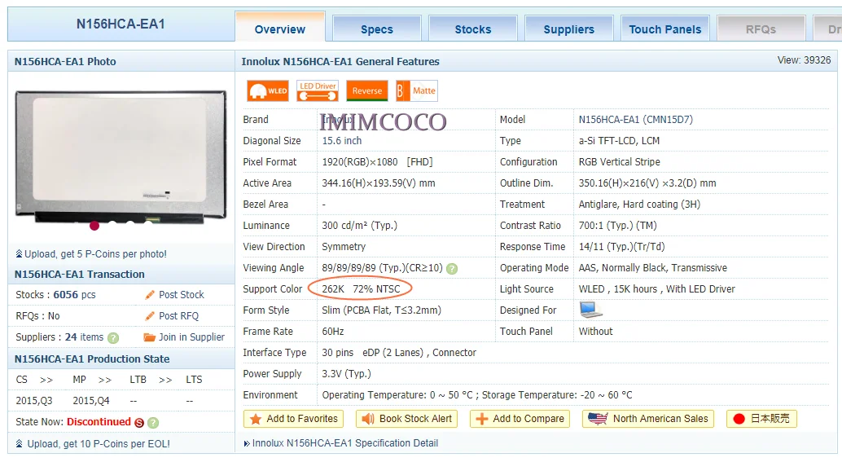Viewport: 842px width, 462px height.
Task: Open the Overview tab
Action: pyautogui.click(x=280, y=27)
